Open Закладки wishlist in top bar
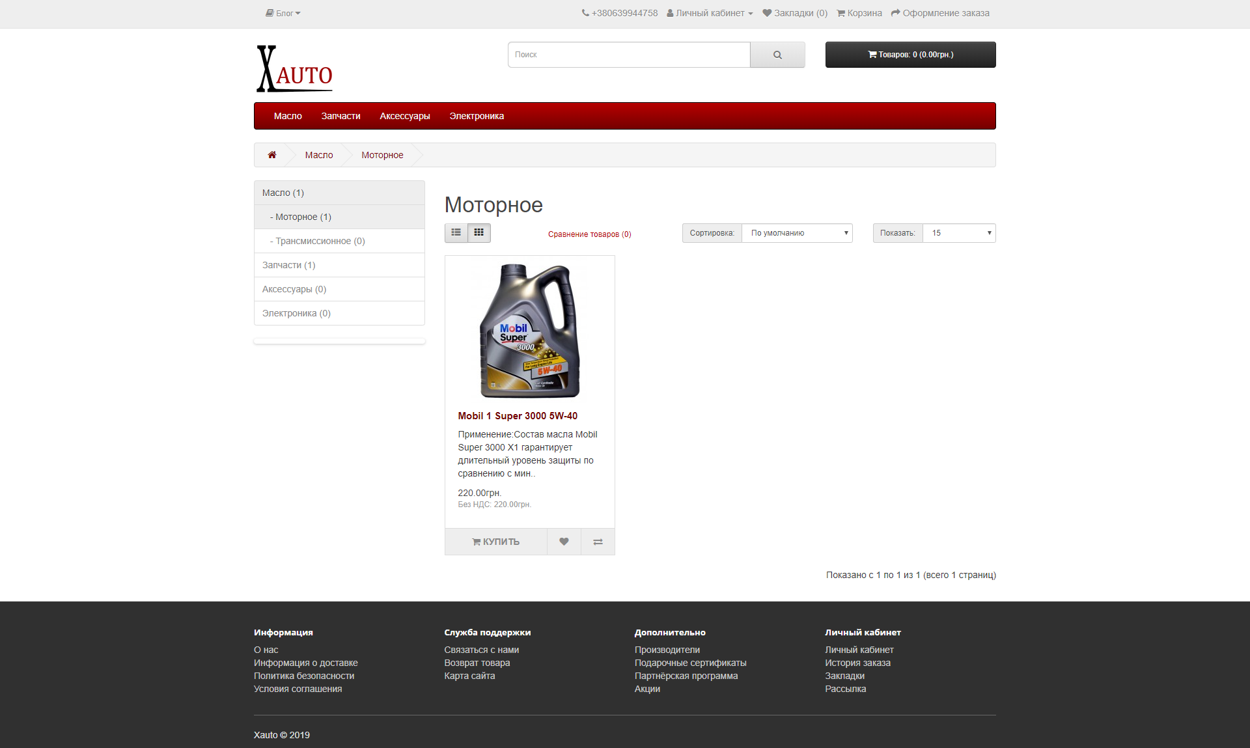Screen dimensions: 1250x748 [x=794, y=13]
